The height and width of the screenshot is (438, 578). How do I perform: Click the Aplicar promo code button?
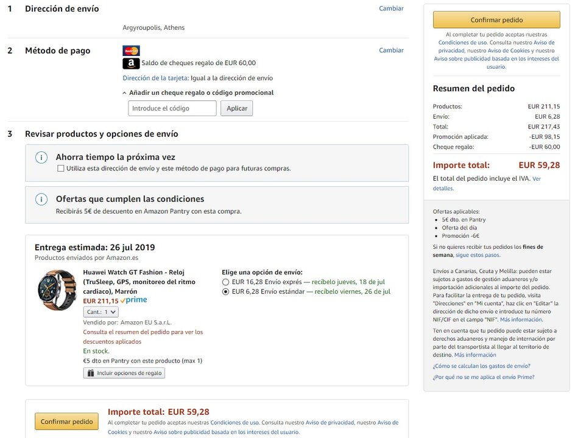coord(236,108)
